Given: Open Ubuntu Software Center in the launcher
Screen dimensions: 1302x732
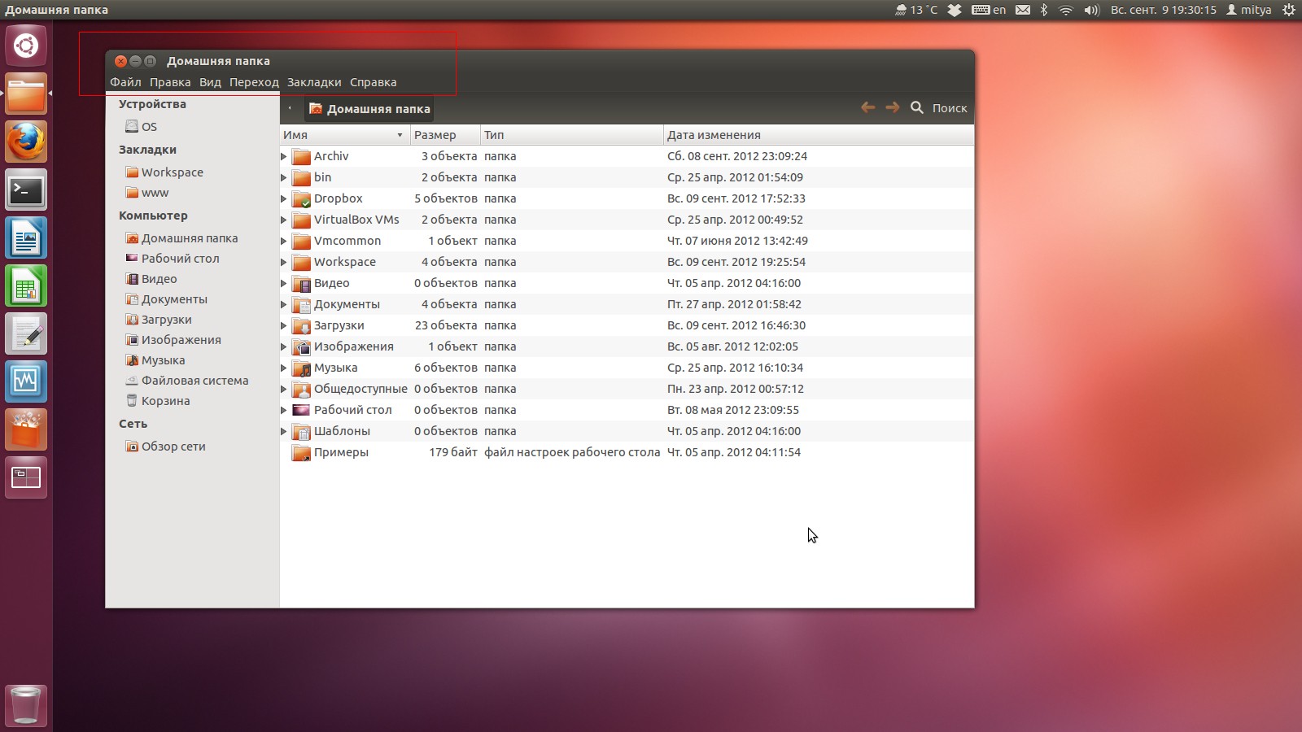Looking at the screenshot, I should pyautogui.click(x=26, y=429).
